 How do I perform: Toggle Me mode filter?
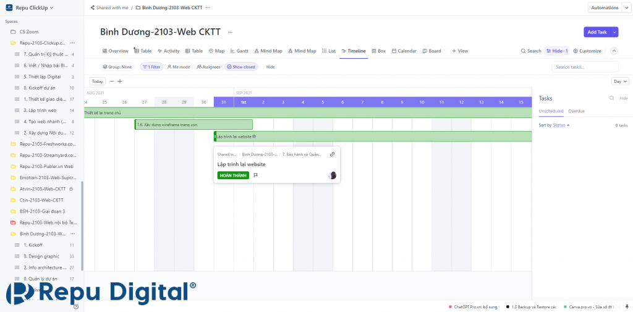point(179,67)
